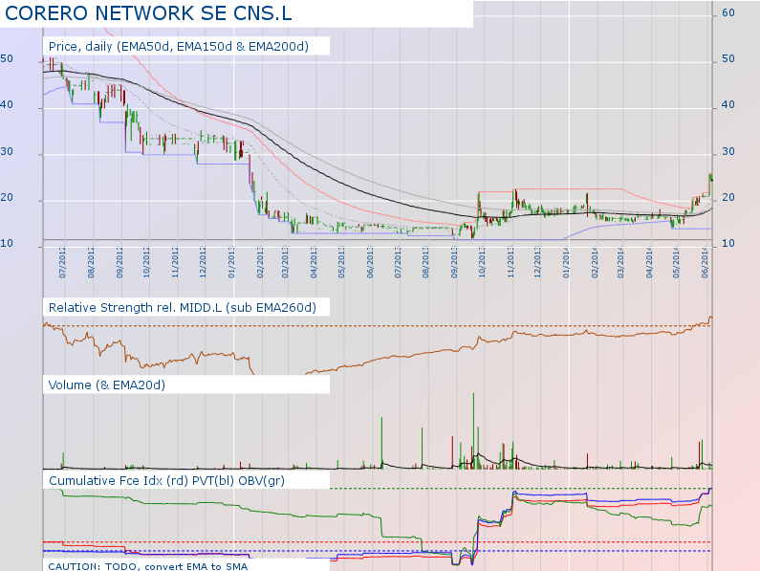Click the CAUTION: TODO convert EMA note
The height and width of the screenshot is (571, 760).
click(x=148, y=566)
